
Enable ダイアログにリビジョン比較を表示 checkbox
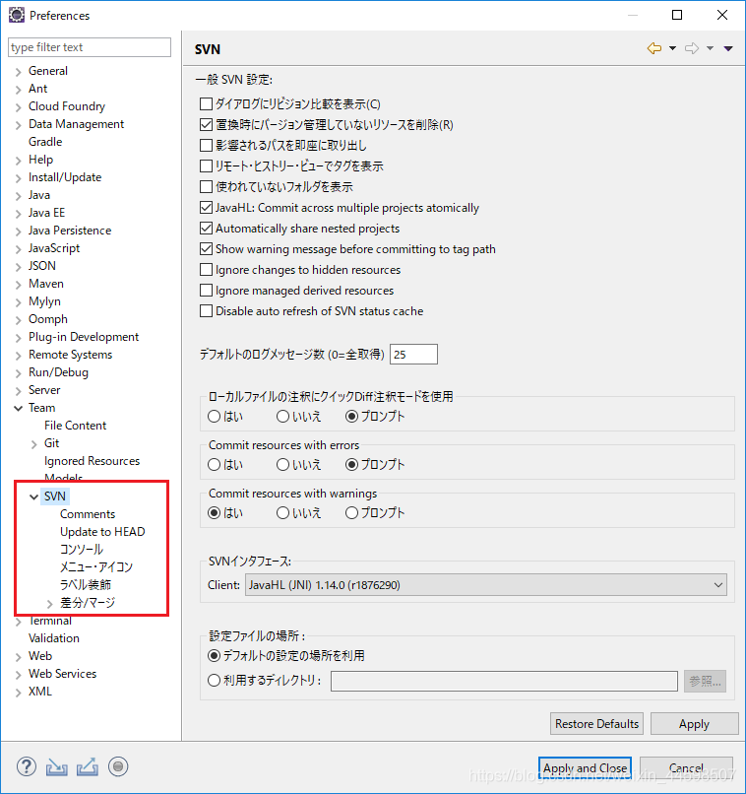coord(206,103)
